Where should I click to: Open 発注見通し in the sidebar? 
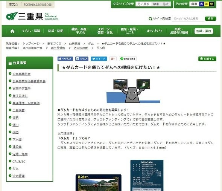coord(20,96)
